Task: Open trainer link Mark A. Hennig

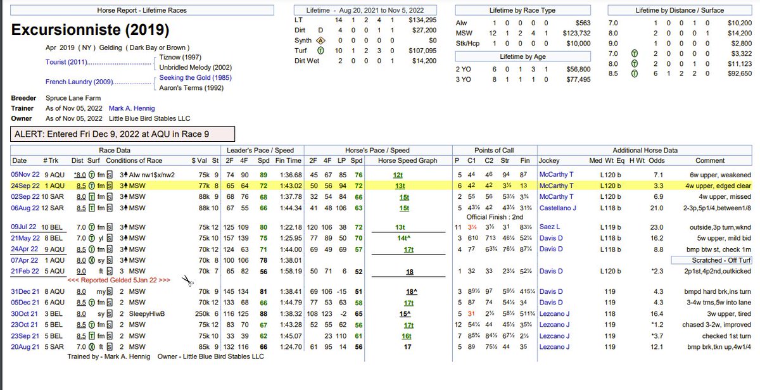Action: 131,108
